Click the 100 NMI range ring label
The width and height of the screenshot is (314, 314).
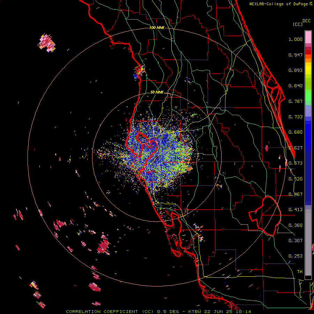pyautogui.click(x=157, y=28)
